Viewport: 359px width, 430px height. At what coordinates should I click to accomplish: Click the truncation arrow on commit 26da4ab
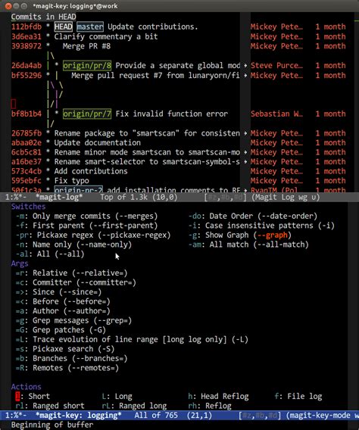245,66
